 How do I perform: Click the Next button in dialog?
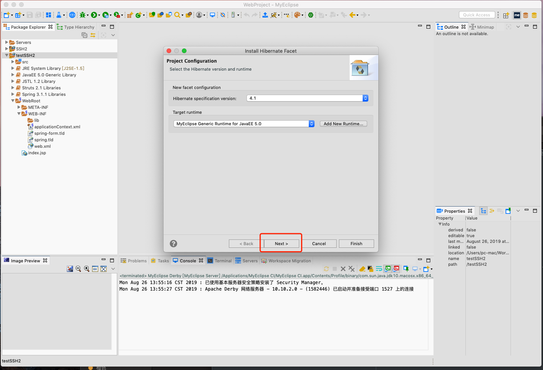pos(281,244)
